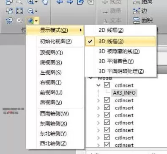This screenshot has width=167, height=154.
Task: Click the 3D view globe icon
Action: pyautogui.click(x=31, y=21)
